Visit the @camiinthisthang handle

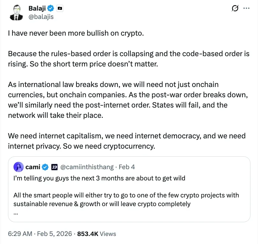[87, 167]
